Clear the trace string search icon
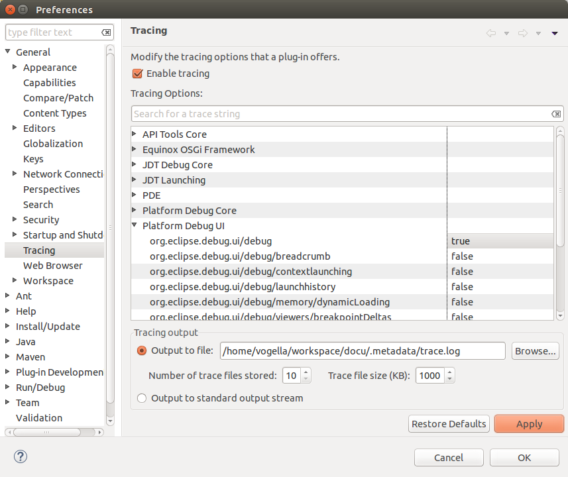Image resolution: width=568 pixels, height=477 pixels. click(x=556, y=114)
